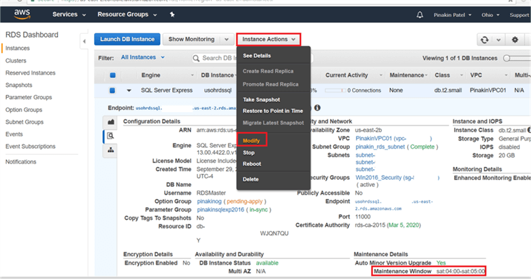Viewport: 531px width, 279px height.
Task: Open the pinakinsqlexp2016 parameter group link
Action: point(221,210)
